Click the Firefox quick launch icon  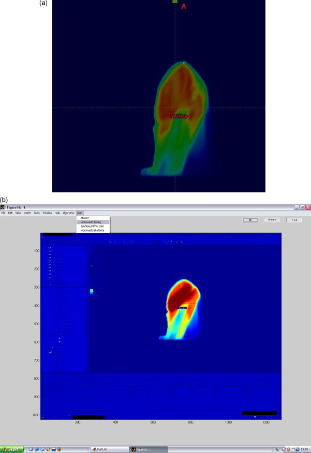coord(60,449)
